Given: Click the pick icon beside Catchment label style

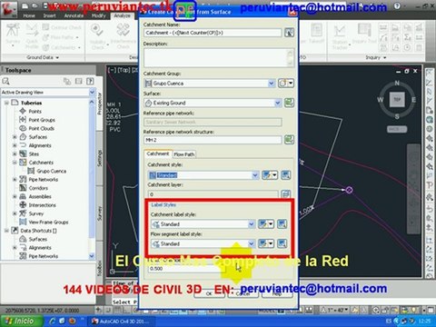Looking at the screenshot, I should point(282,224).
